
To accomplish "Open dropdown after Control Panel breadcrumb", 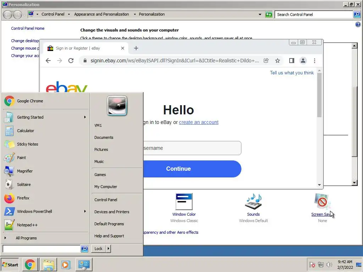I will coord(69,14).
